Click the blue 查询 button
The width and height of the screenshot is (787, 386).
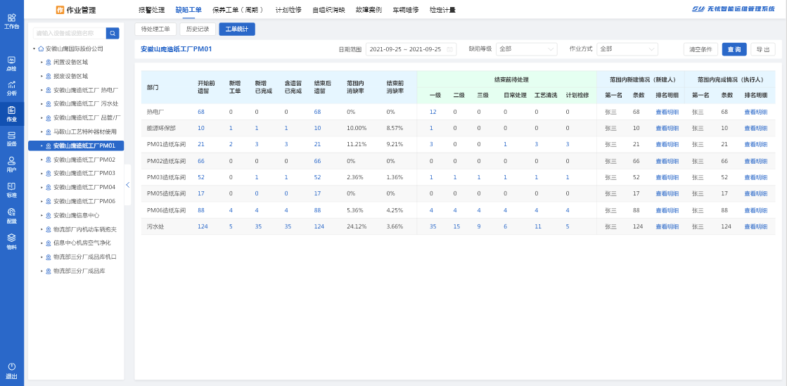click(734, 49)
